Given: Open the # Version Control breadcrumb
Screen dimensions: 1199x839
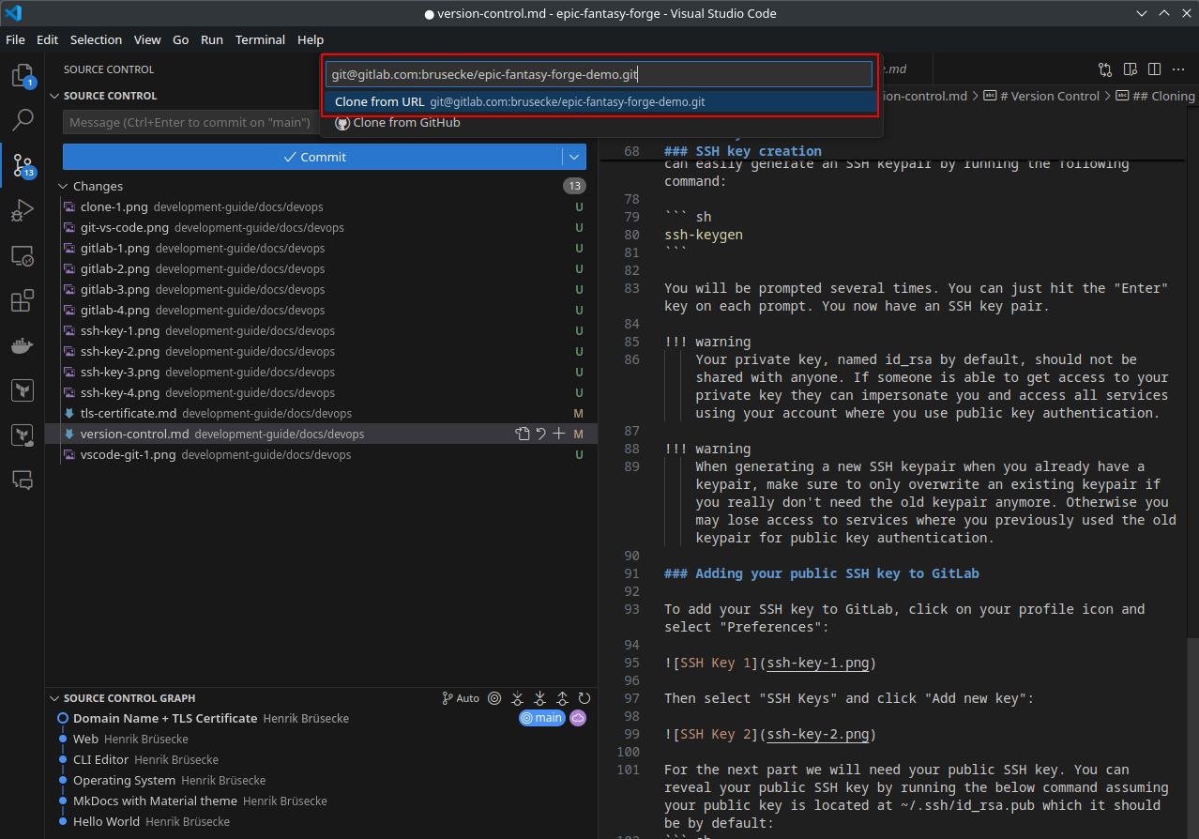Looking at the screenshot, I should pos(1041,96).
